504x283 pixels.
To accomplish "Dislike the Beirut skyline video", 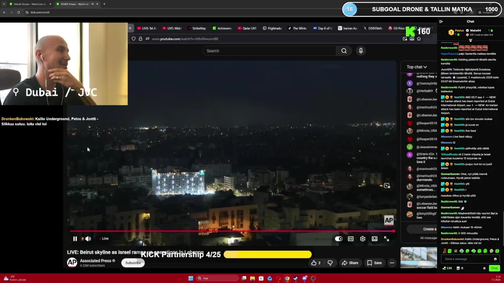I will coord(330,263).
